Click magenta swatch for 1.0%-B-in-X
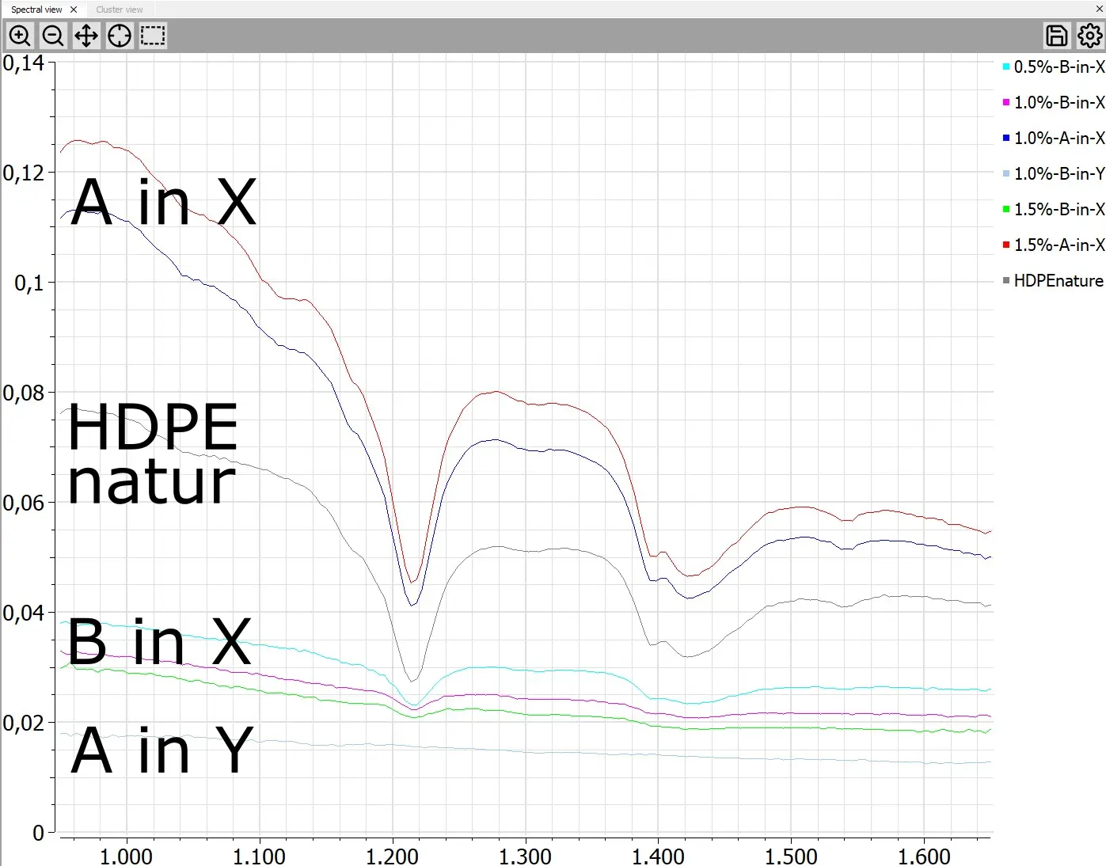Viewport: 1106px width, 866px height. tap(1006, 102)
